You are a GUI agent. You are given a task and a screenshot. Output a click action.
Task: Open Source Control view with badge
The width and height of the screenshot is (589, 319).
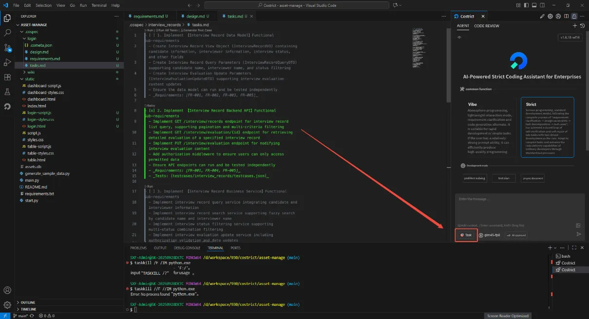pos(7,48)
